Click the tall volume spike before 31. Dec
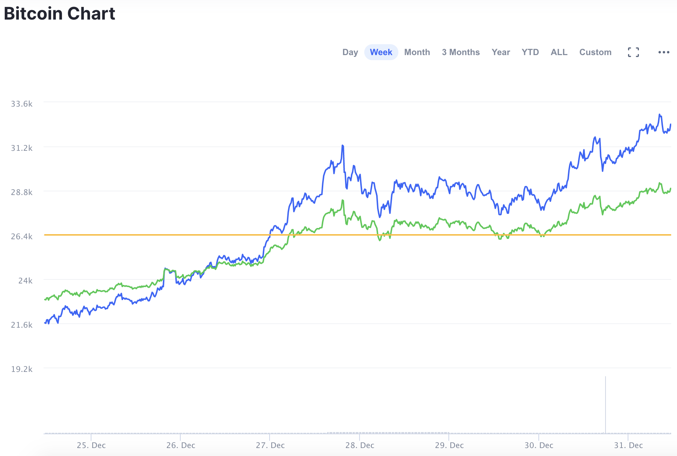 (606, 405)
